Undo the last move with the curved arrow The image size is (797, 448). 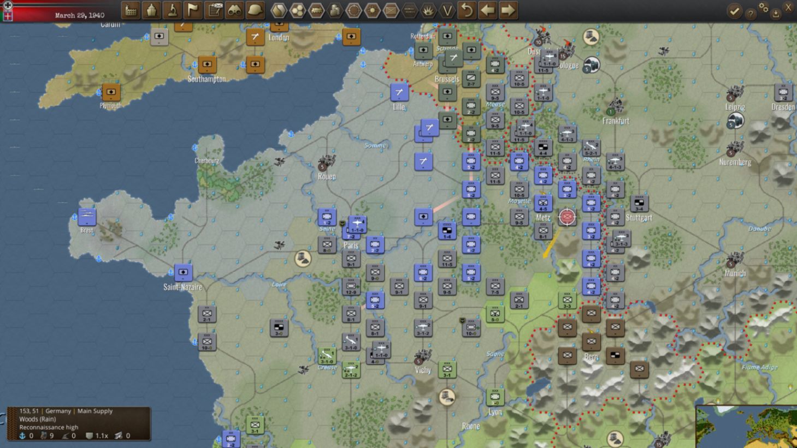467,10
